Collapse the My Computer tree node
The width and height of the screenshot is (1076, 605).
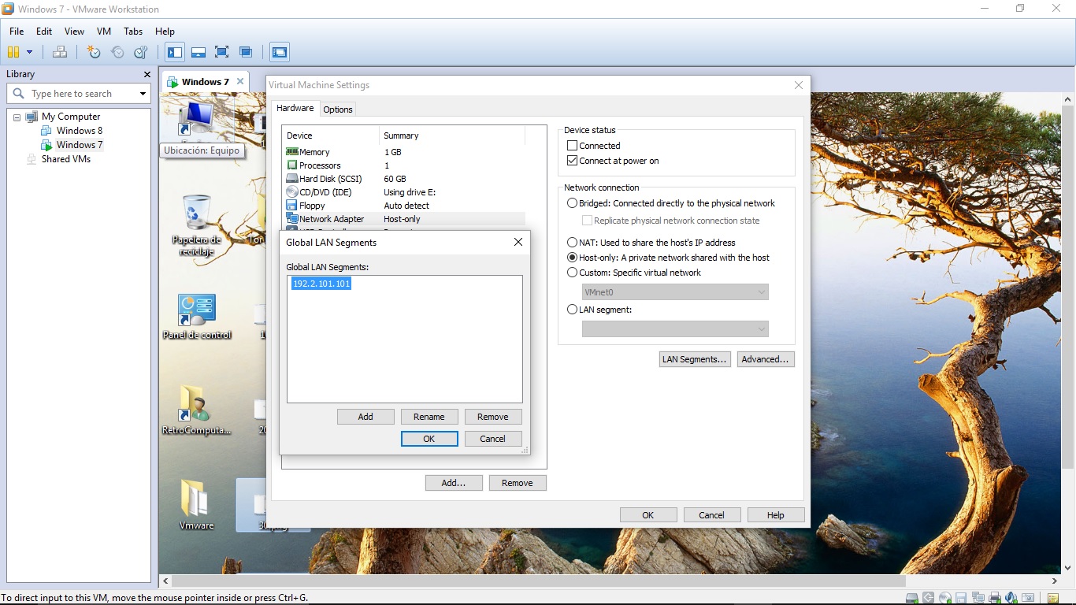click(x=17, y=117)
